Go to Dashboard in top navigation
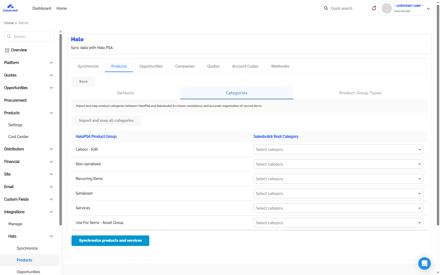440x275 pixels. click(42, 8)
